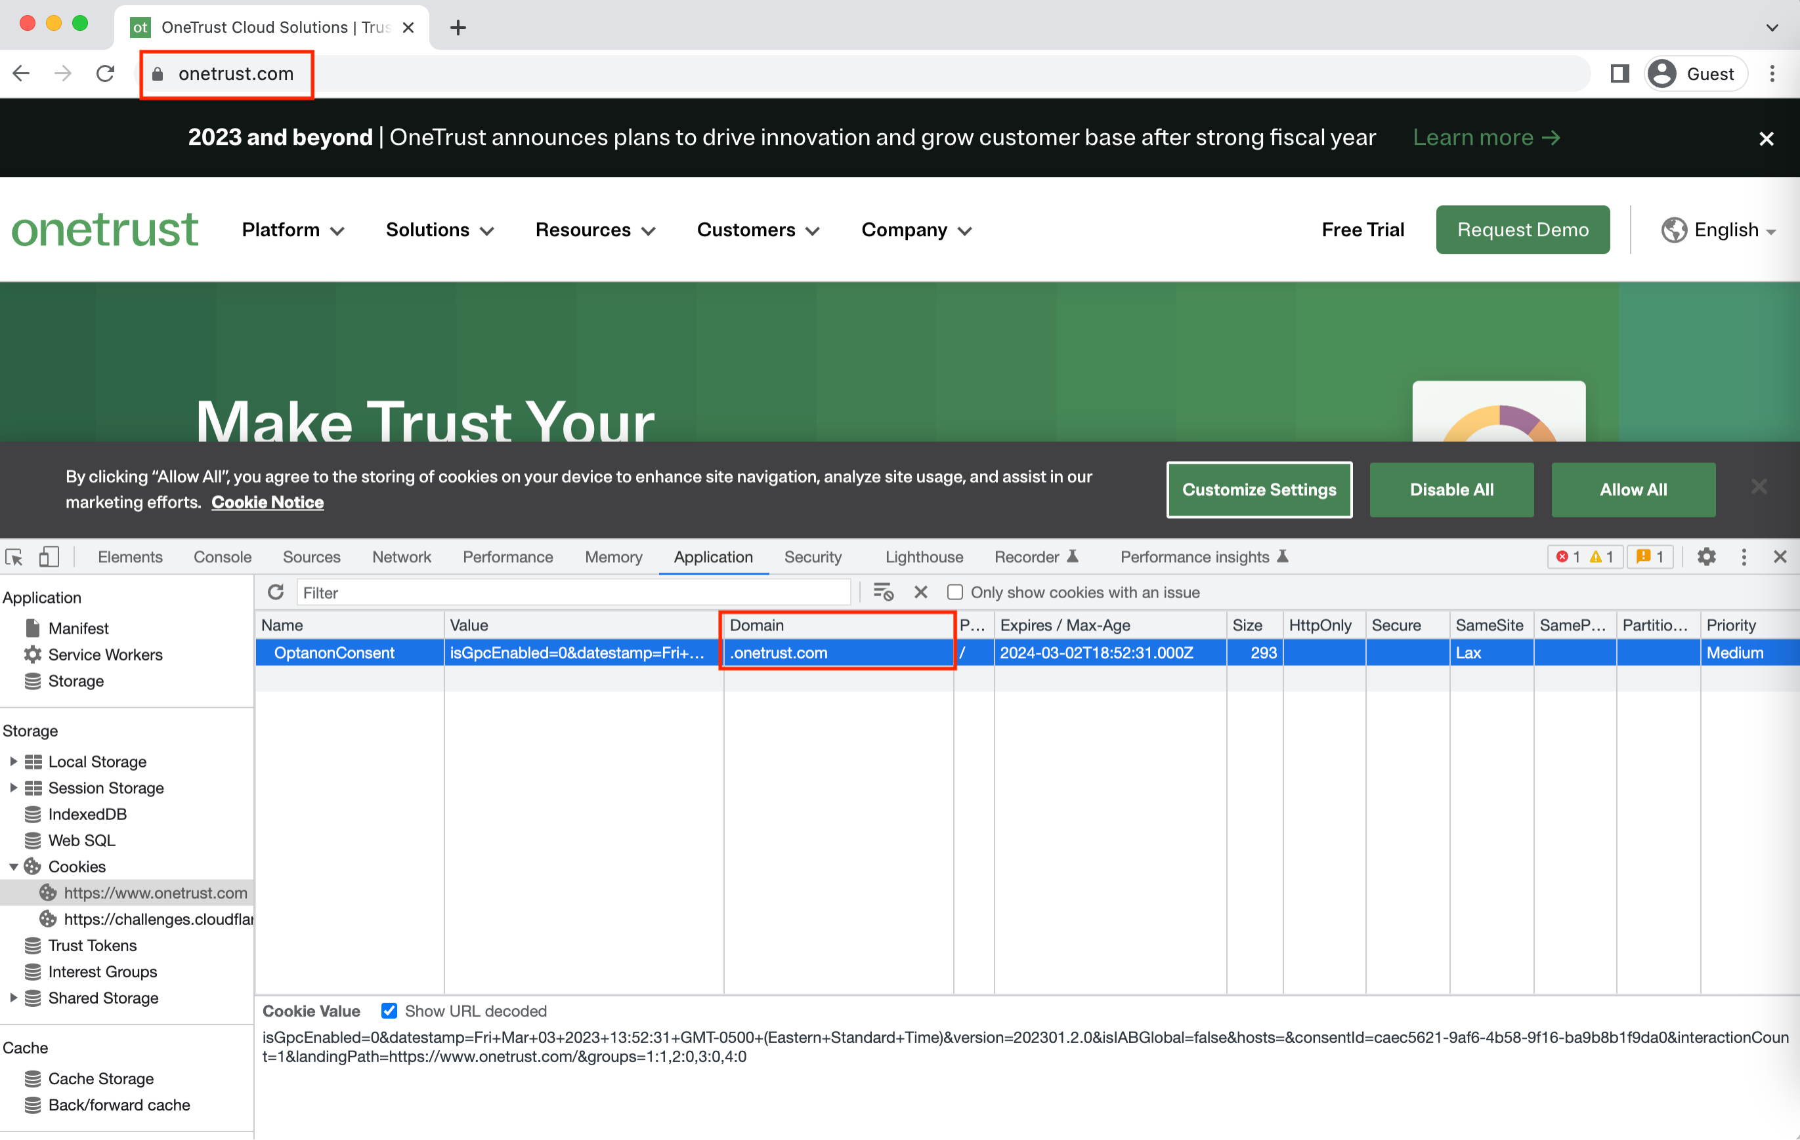Click the browser side panel icon
The width and height of the screenshot is (1800, 1140).
(1619, 73)
